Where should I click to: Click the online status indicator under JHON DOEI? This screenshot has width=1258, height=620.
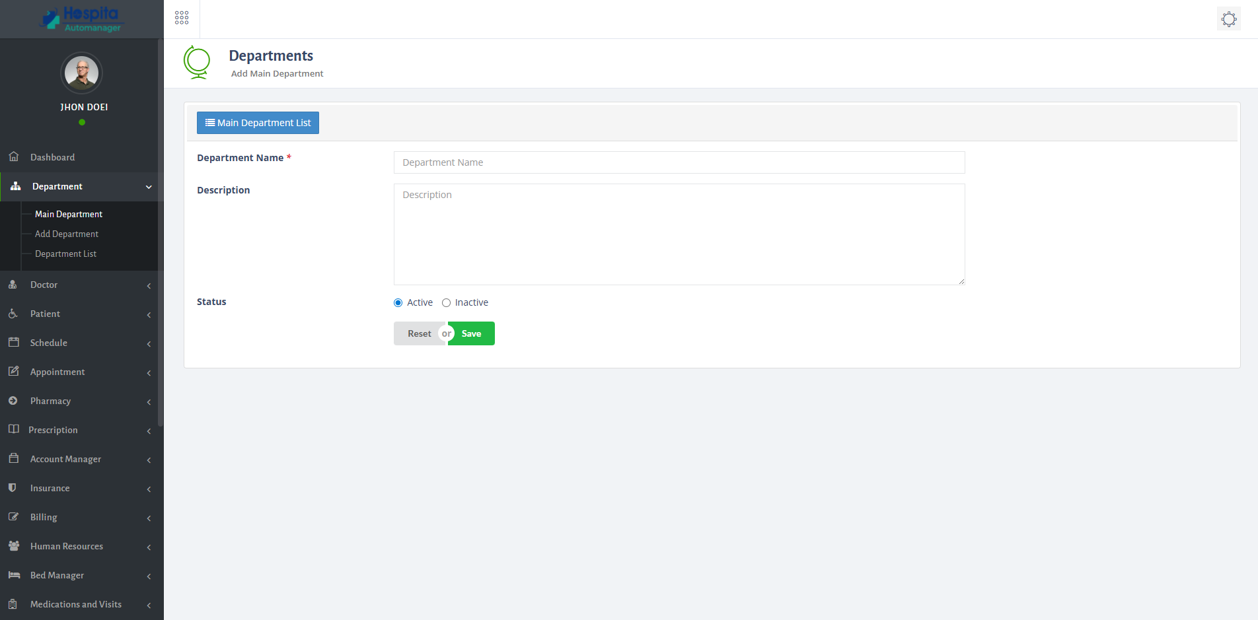[82, 122]
